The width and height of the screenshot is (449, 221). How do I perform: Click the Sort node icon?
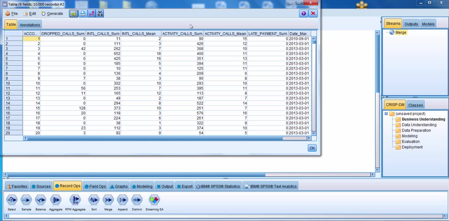click(x=94, y=200)
